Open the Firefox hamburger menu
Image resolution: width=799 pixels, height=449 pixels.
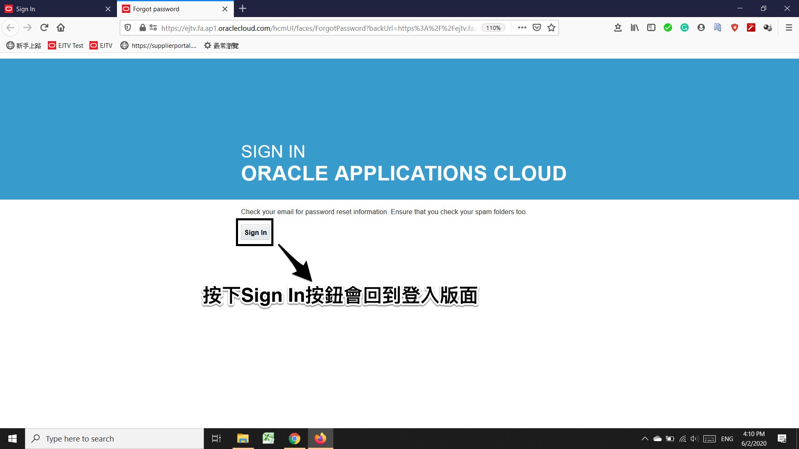[789, 27]
